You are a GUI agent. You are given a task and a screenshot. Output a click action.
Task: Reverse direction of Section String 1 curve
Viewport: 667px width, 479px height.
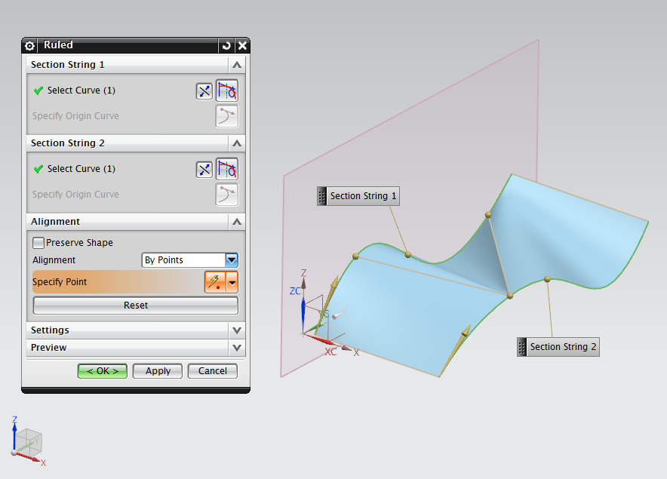pyautogui.click(x=204, y=91)
